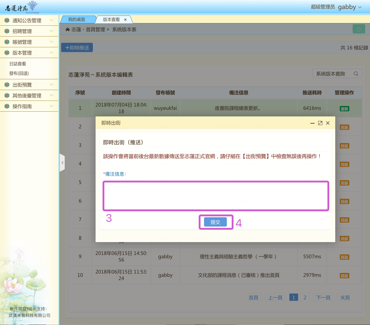Open 日誌查看 submenu item
The height and width of the screenshot is (325, 370).
tap(18, 64)
